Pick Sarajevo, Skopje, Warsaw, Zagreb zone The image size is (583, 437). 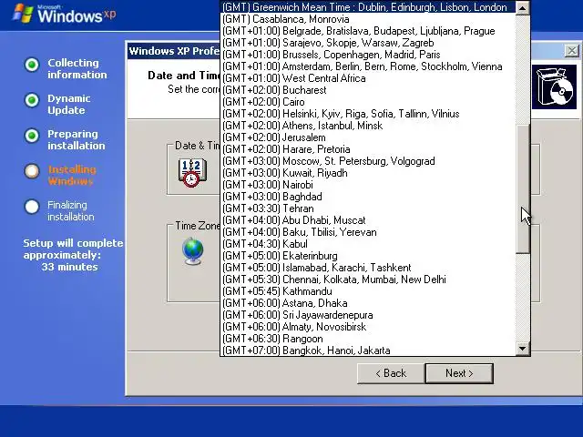[x=368, y=43]
